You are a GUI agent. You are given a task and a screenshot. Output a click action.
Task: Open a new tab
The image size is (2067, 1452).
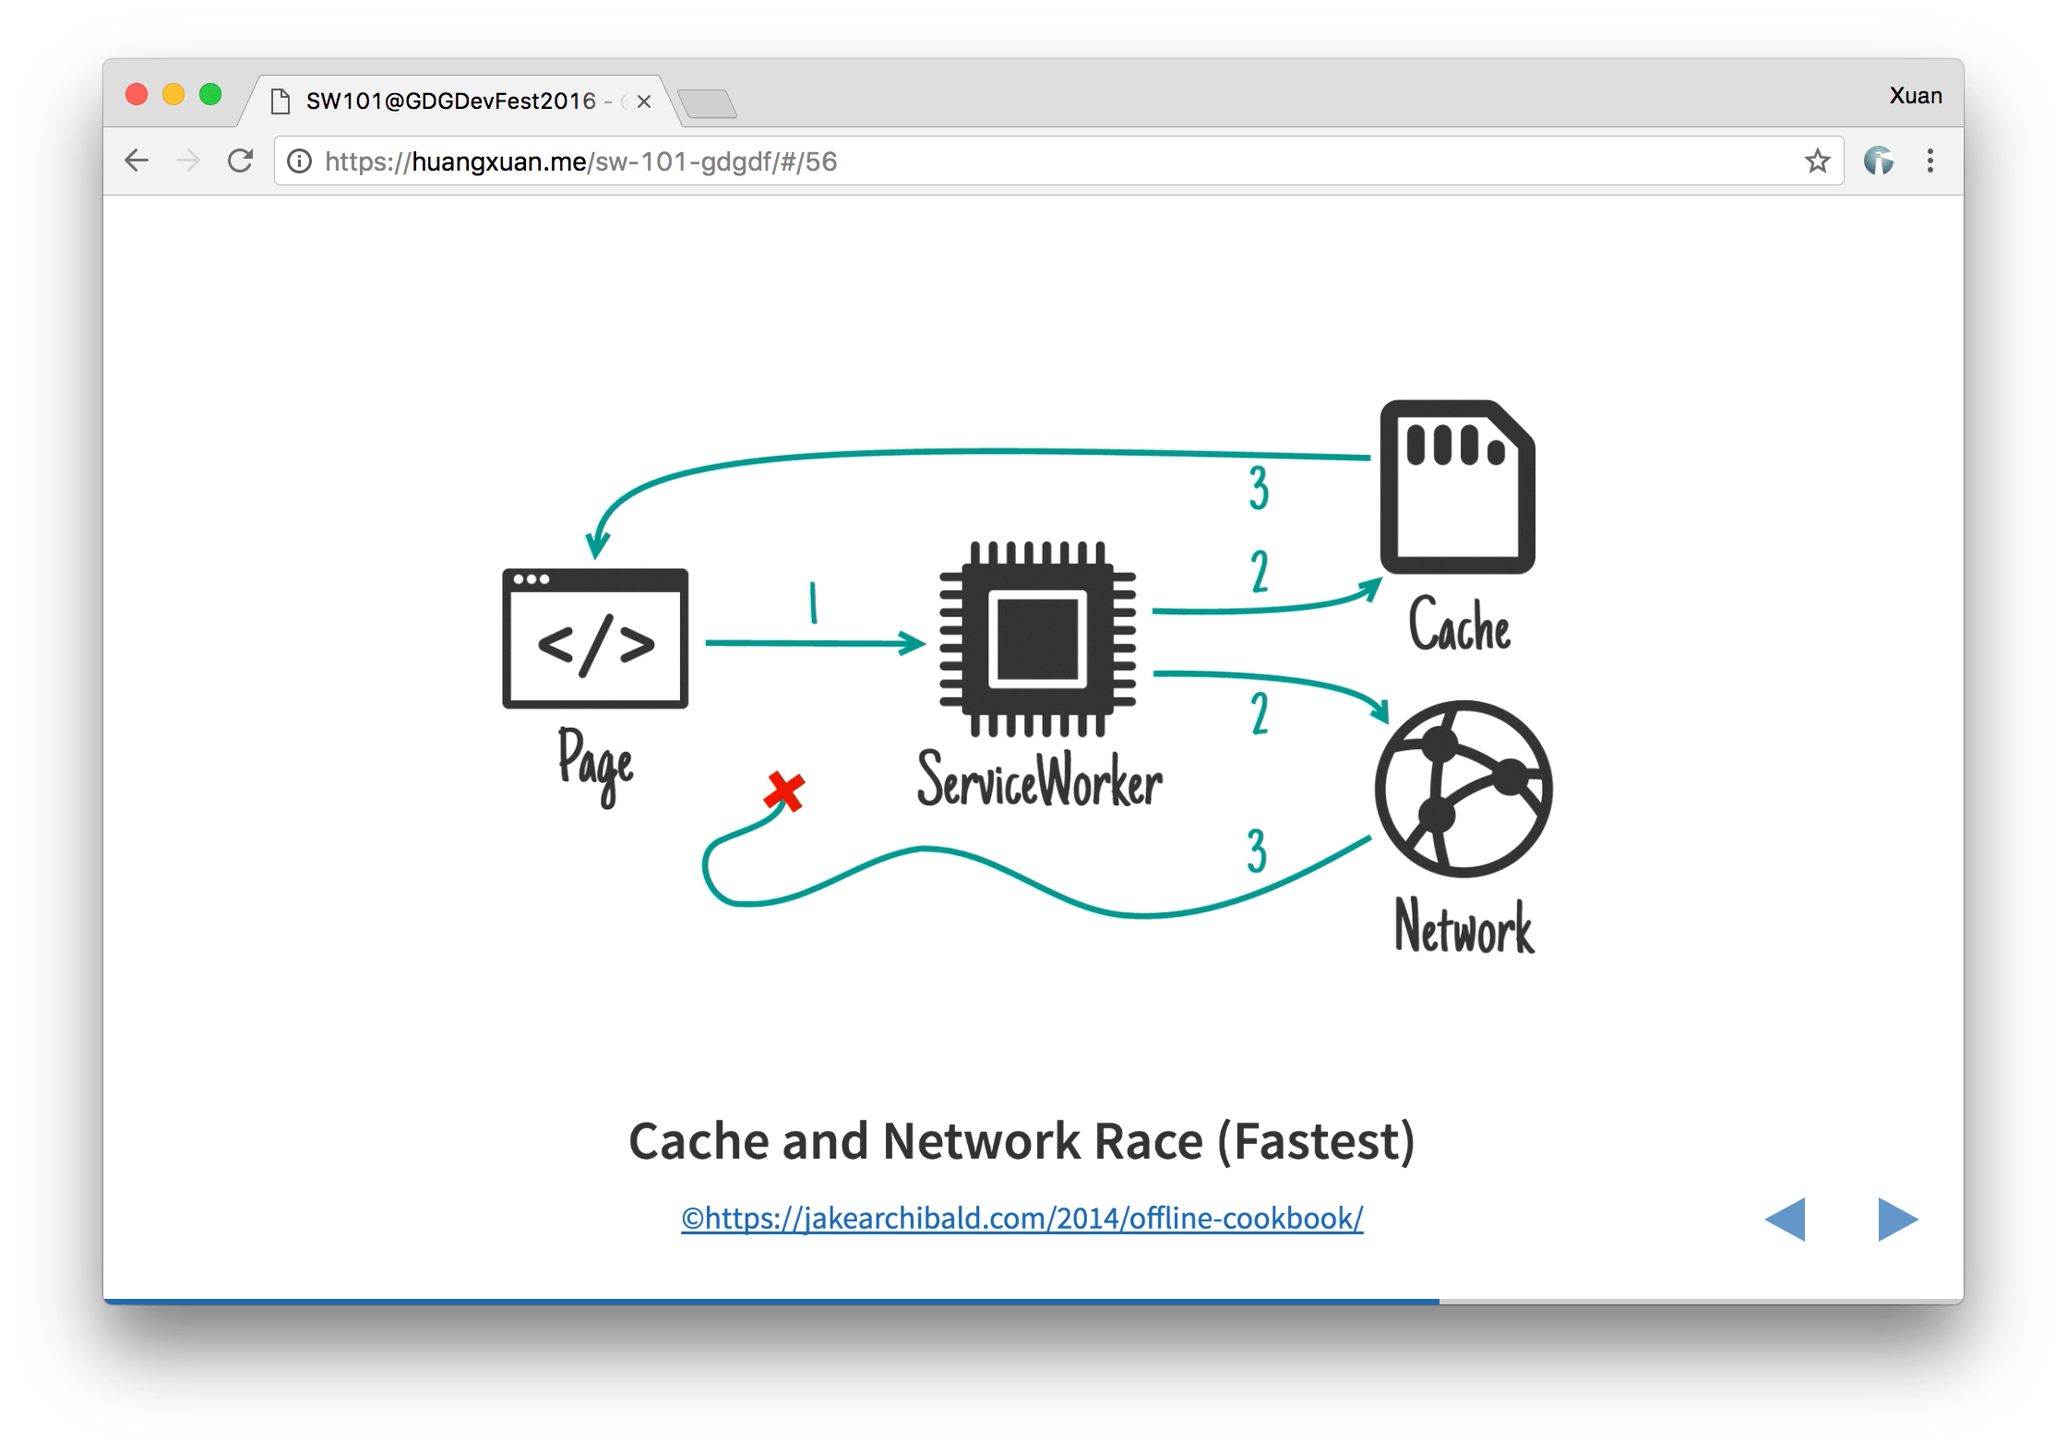point(707,103)
